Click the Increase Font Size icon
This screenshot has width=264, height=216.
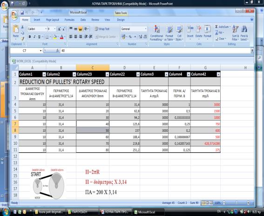click(59, 29)
